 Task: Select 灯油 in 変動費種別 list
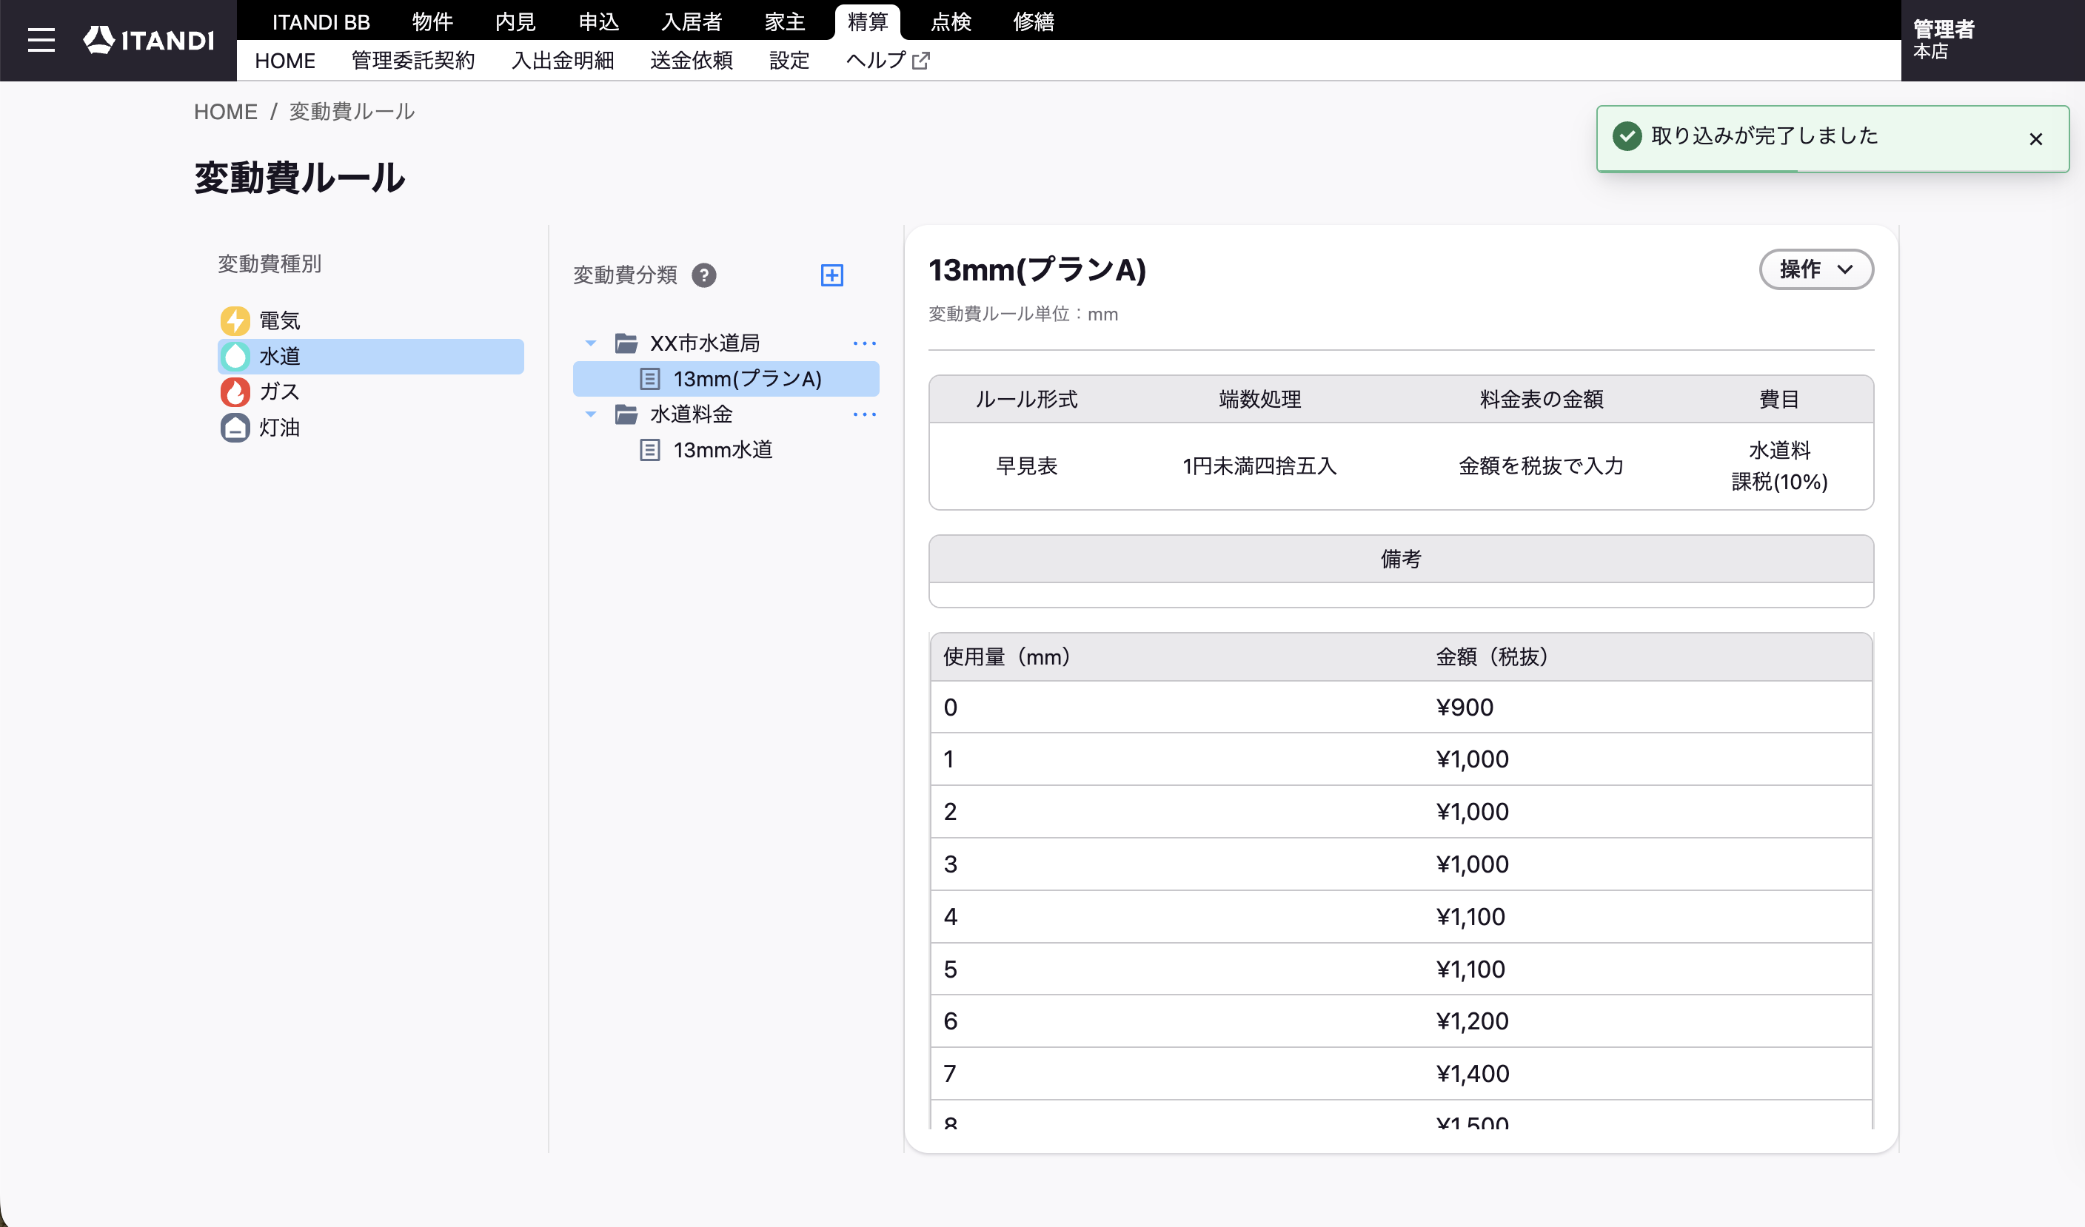click(371, 428)
